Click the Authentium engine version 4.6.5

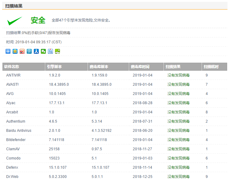click(x=53, y=121)
